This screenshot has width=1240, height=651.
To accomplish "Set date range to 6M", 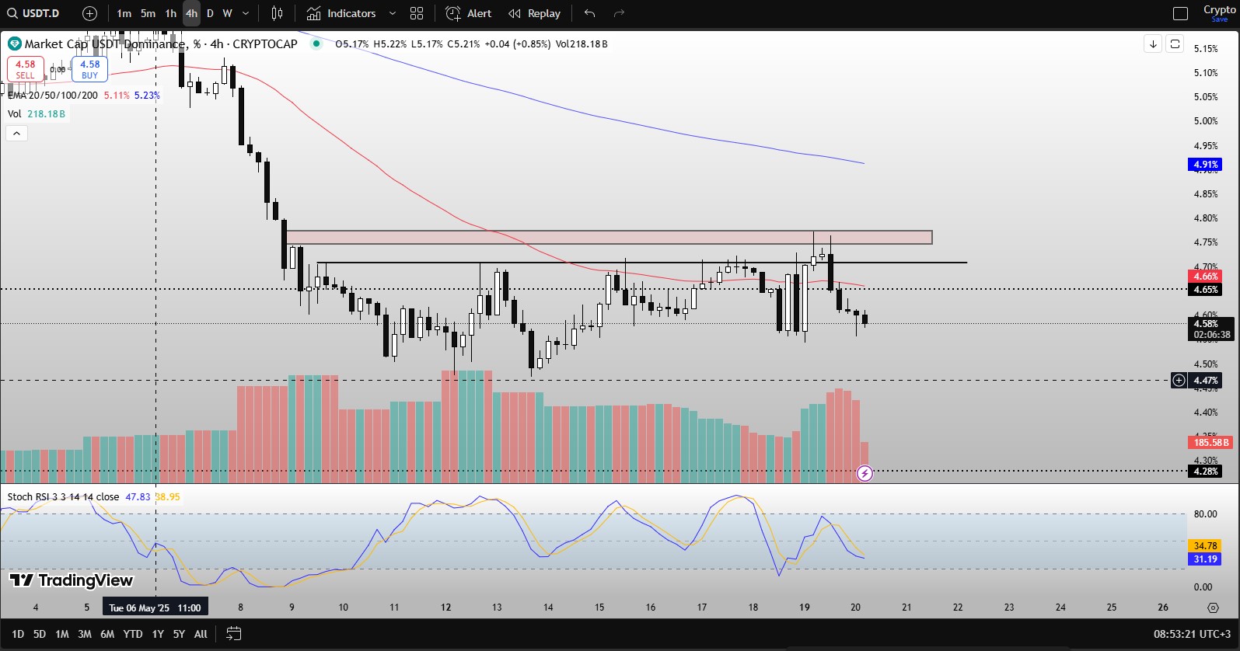I will [x=107, y=634].
